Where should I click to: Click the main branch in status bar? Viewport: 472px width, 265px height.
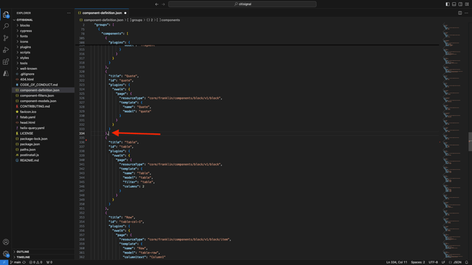16,262
